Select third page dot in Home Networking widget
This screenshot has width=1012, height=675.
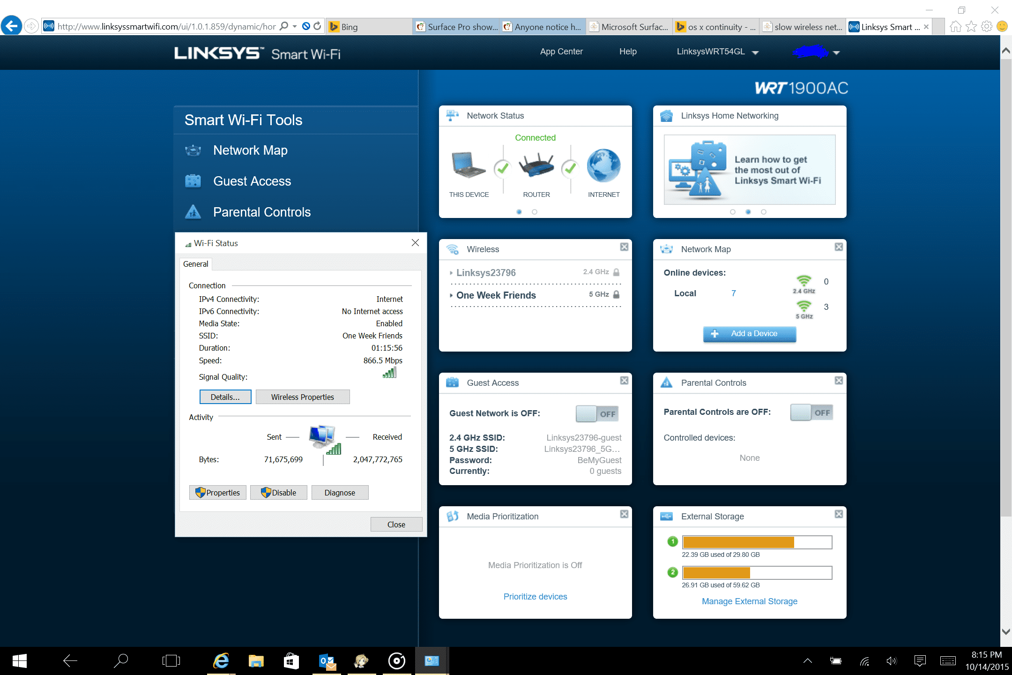click(764, 212)
